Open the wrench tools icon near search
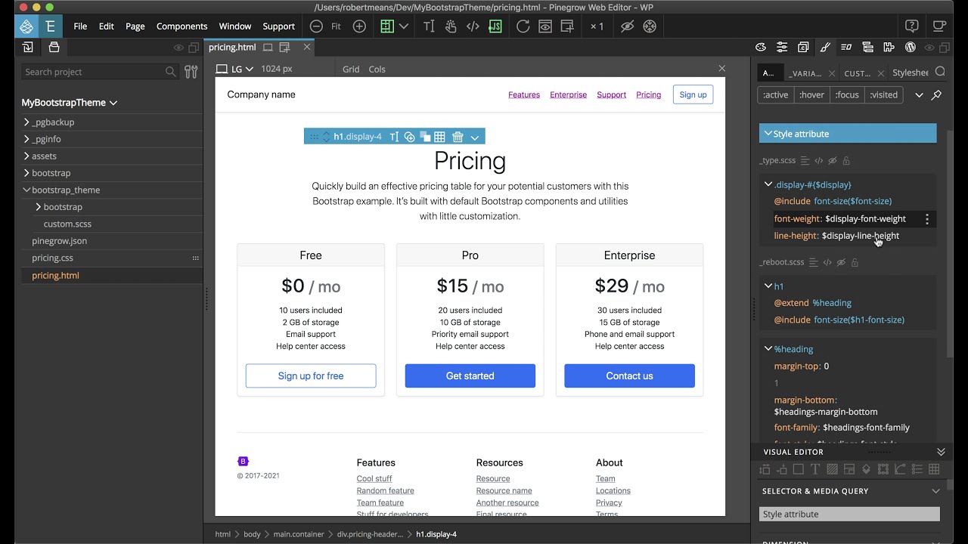 [x=191, y=72]
